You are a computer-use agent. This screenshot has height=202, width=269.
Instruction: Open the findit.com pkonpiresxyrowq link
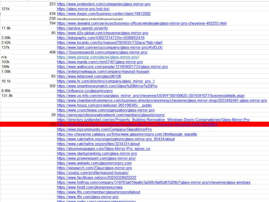[90, 187]
